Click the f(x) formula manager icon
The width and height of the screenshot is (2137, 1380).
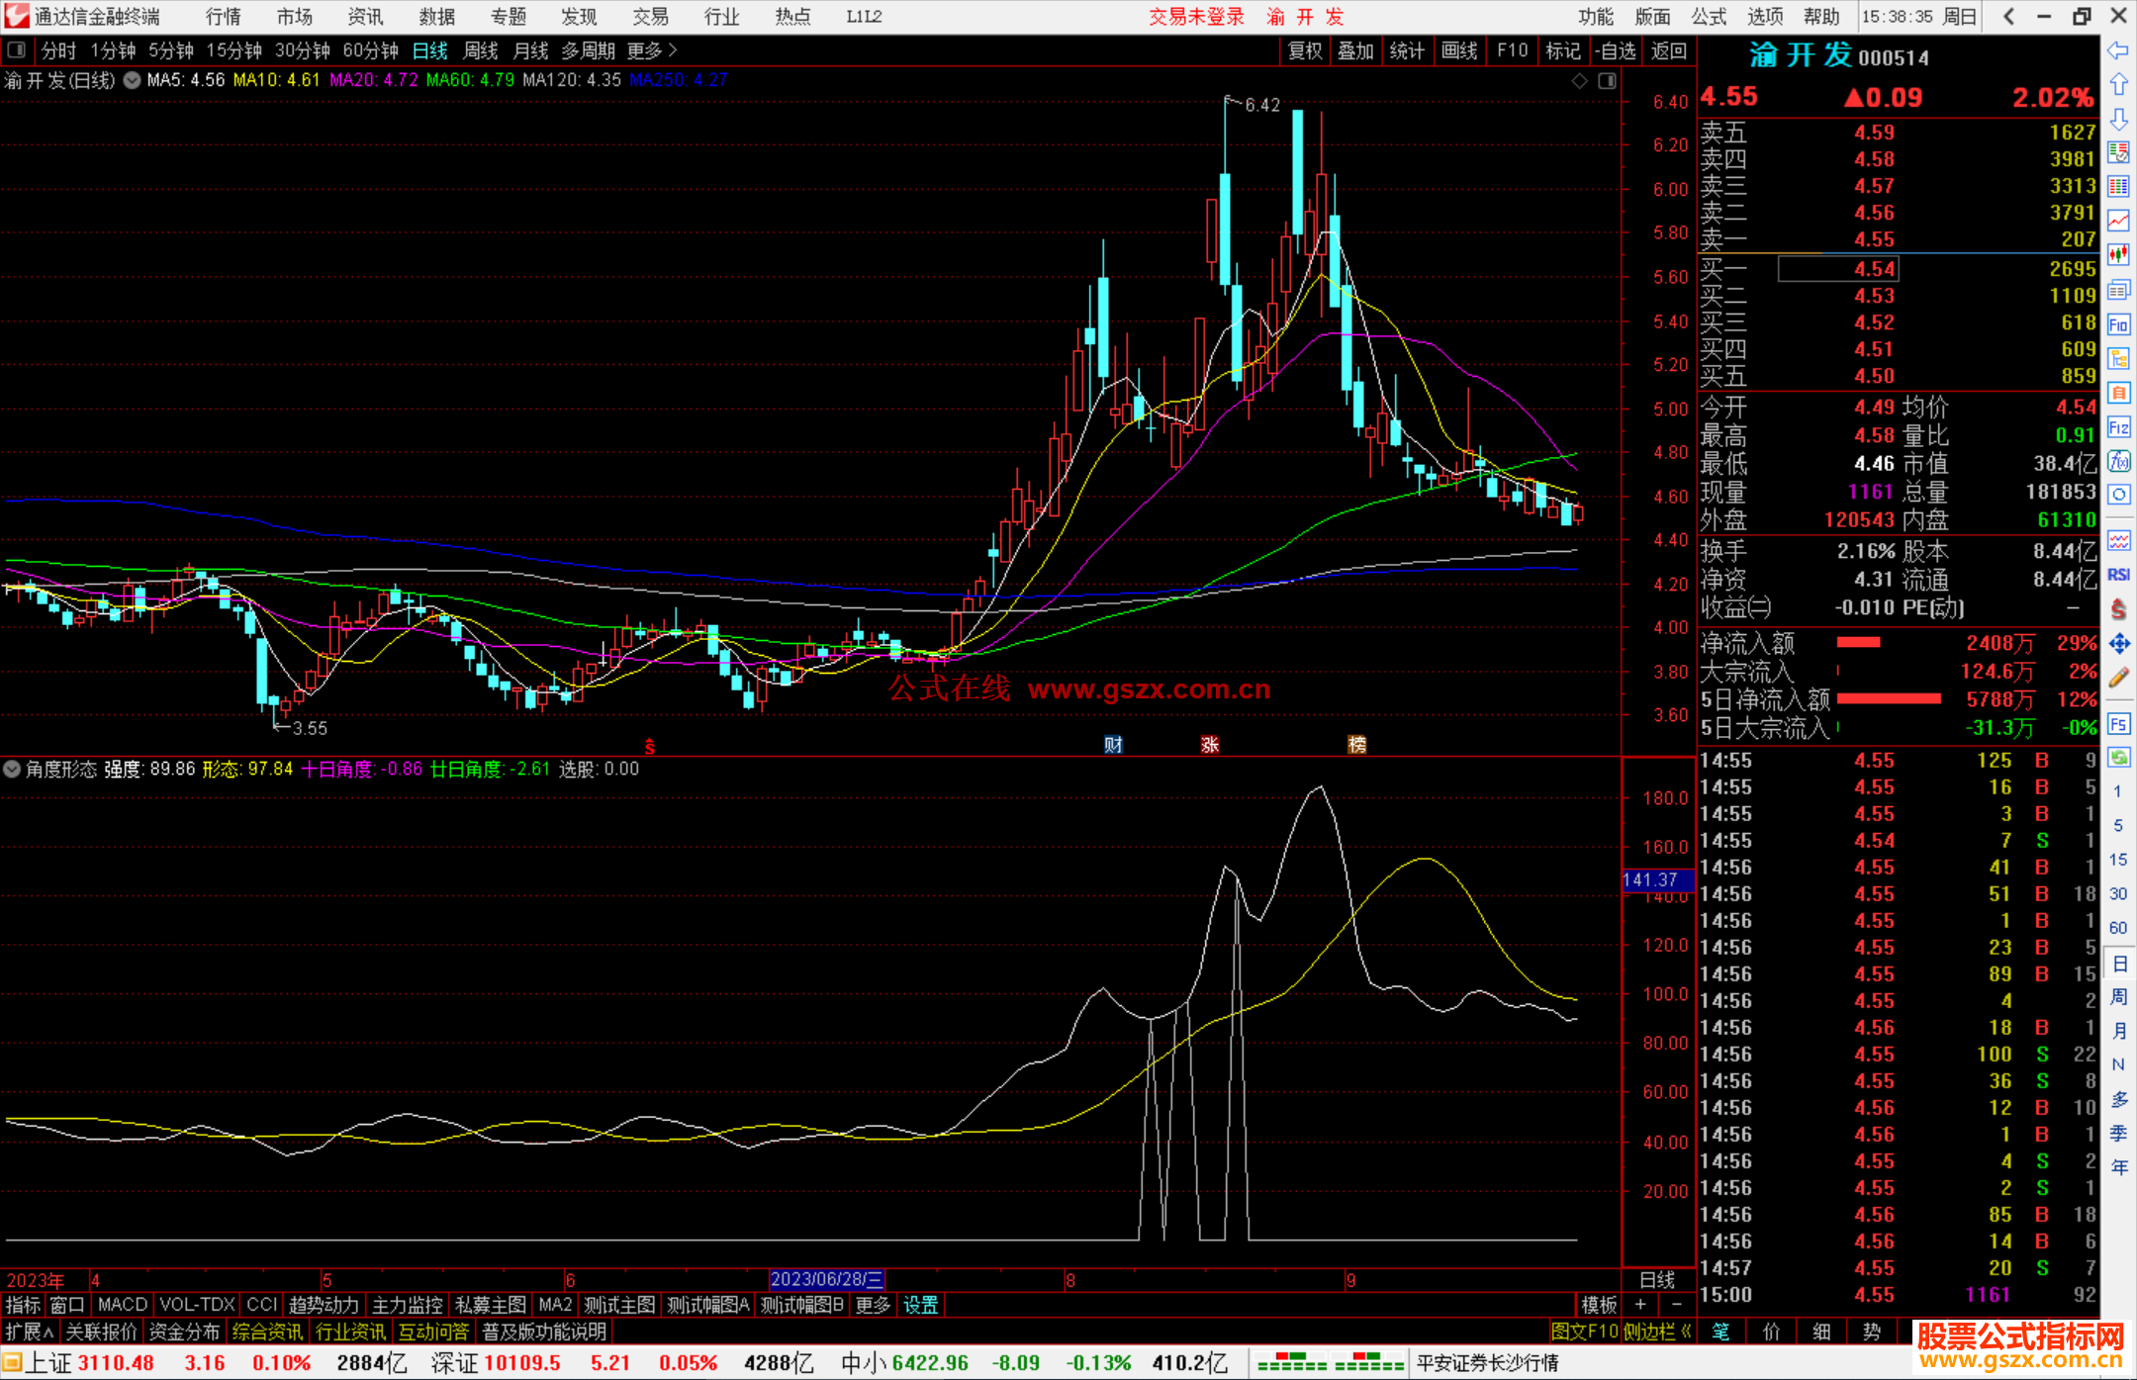(x=2118, y=461)
